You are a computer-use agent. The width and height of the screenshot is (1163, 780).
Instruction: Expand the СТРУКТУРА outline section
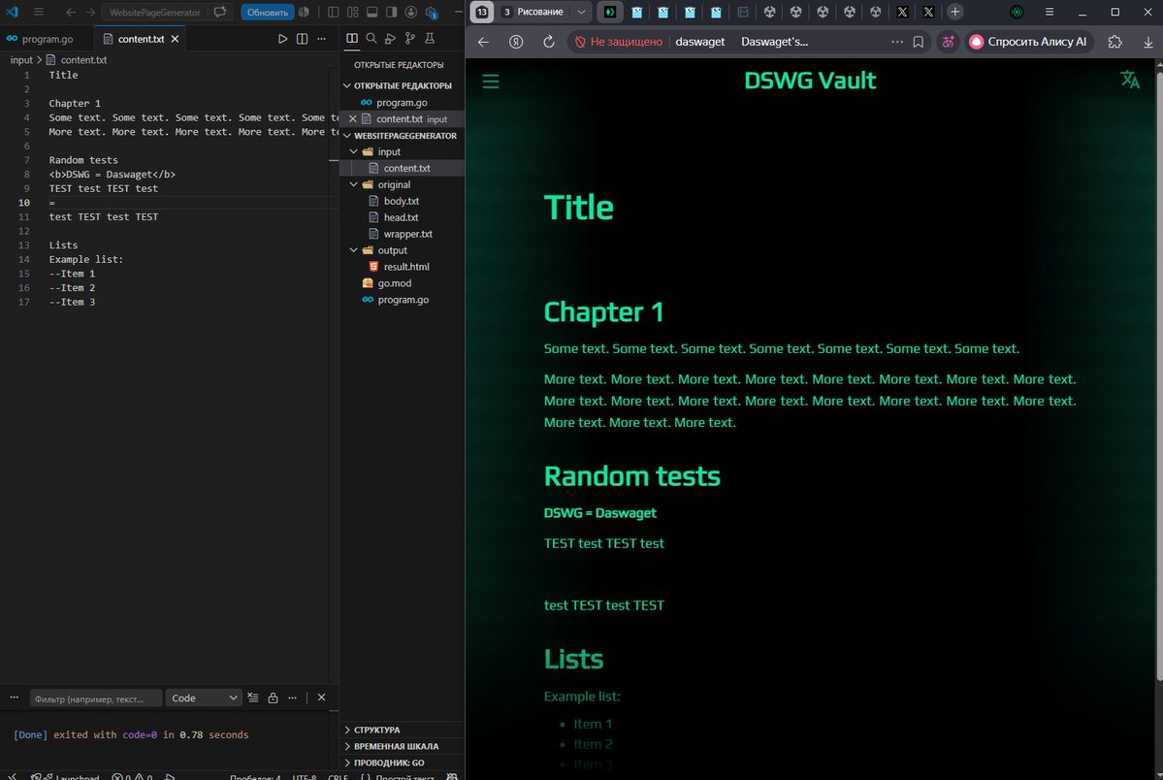402,730
